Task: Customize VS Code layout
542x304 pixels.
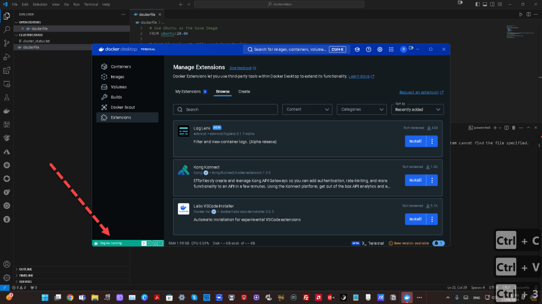Action: [x=500, y=4]
